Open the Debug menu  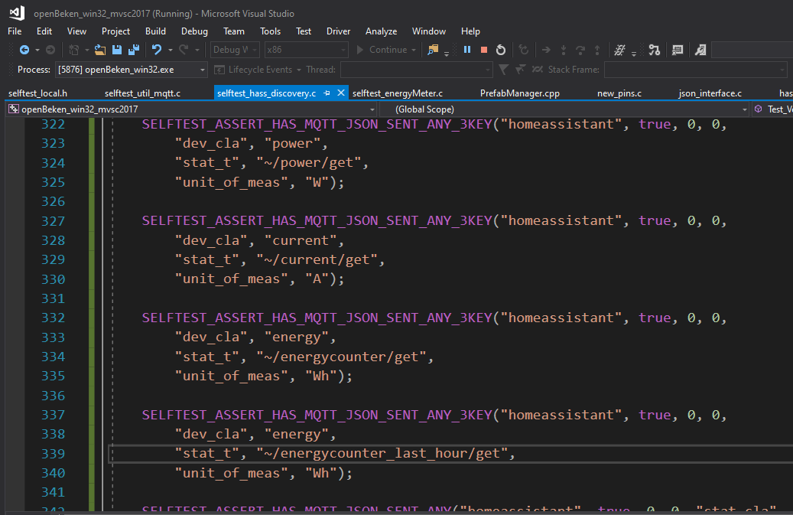(194, 31)
